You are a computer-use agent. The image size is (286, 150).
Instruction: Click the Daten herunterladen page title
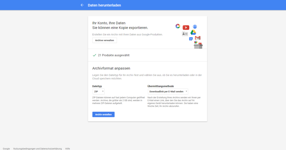click(104, 5)
